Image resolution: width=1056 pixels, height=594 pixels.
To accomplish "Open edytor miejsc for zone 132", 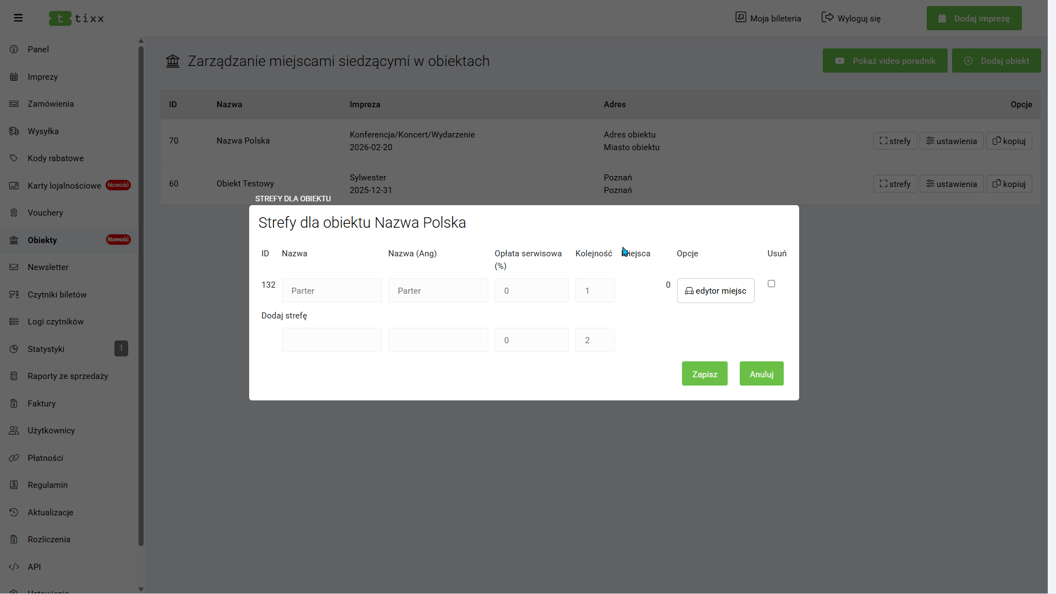I will [x=715, y=291].
